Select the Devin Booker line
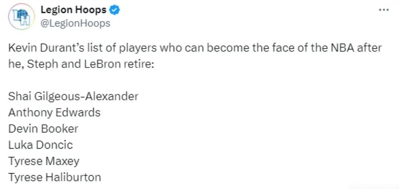The height and width of the screenshot is (189, 399). tap(43, 129)
